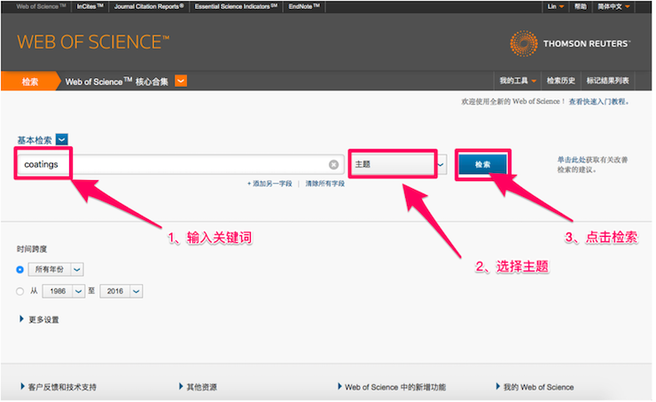Open the 我的工具 menu
The image size is (656, 402).
click(x=518, y=82)
